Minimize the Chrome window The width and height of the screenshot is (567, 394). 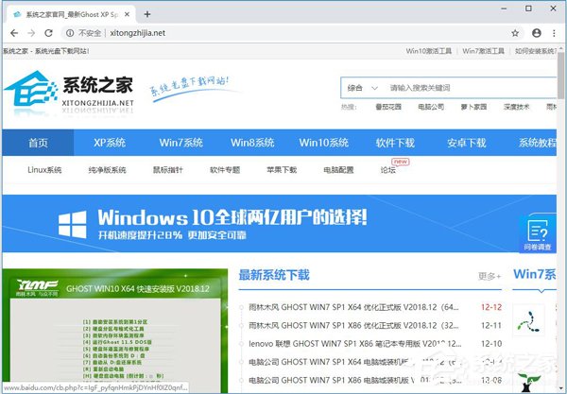(504, 9)
